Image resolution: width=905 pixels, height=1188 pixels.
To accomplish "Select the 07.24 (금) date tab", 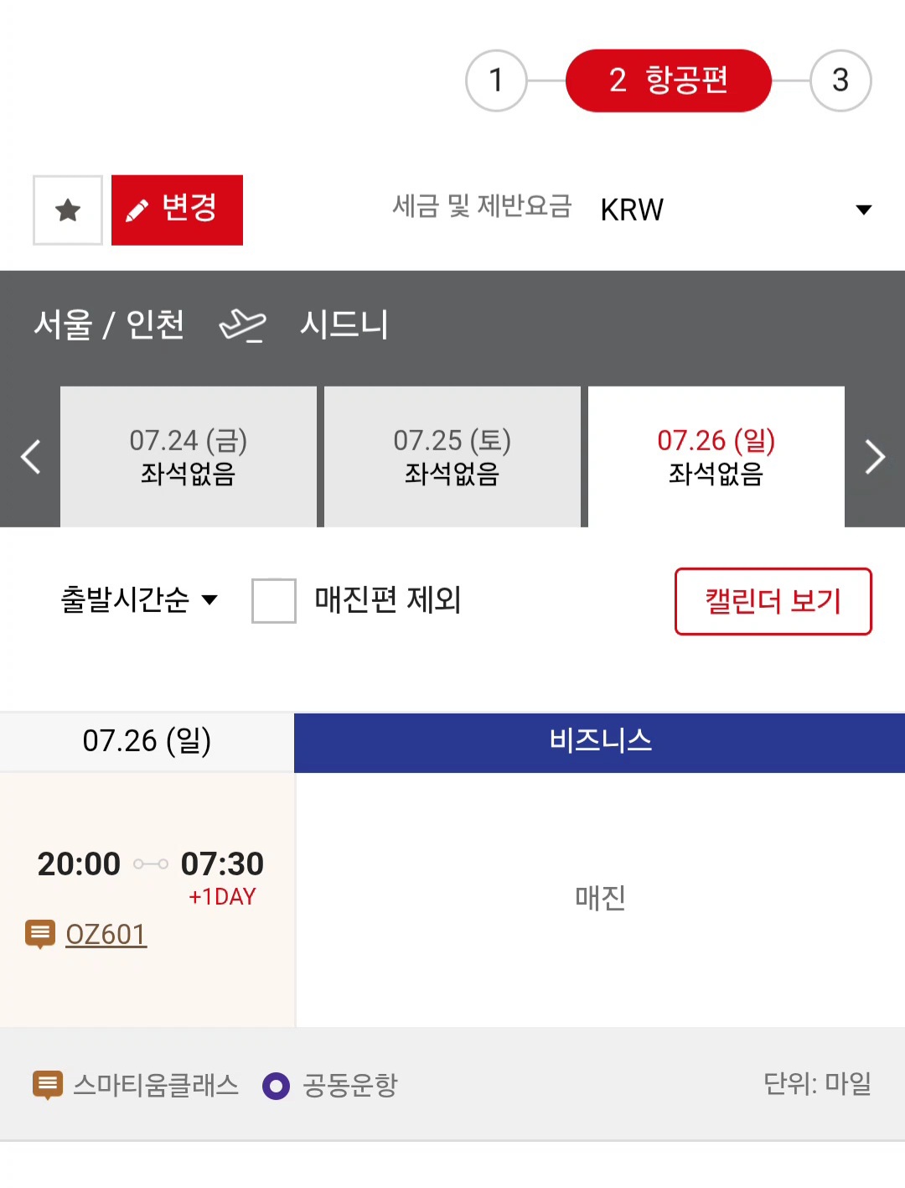I will tap(189, 457).
